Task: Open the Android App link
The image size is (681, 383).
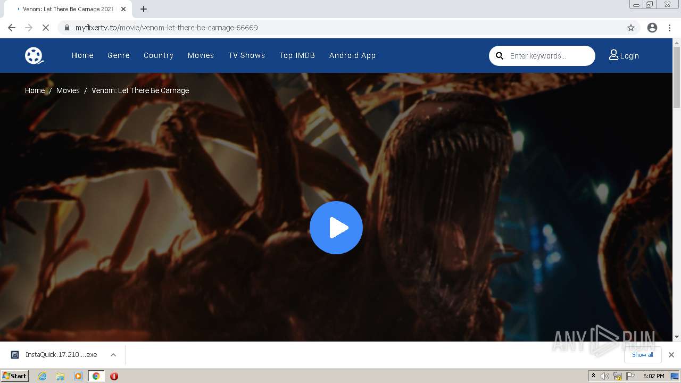Action: [352, 55]
